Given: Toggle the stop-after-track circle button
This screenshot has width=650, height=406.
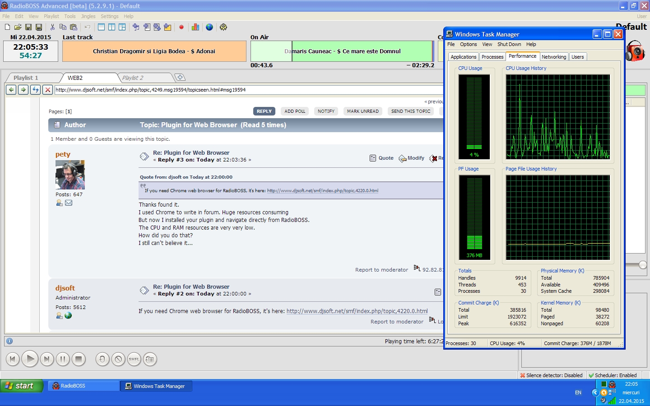Looking at the screenshot, I should tap(118, 359).
